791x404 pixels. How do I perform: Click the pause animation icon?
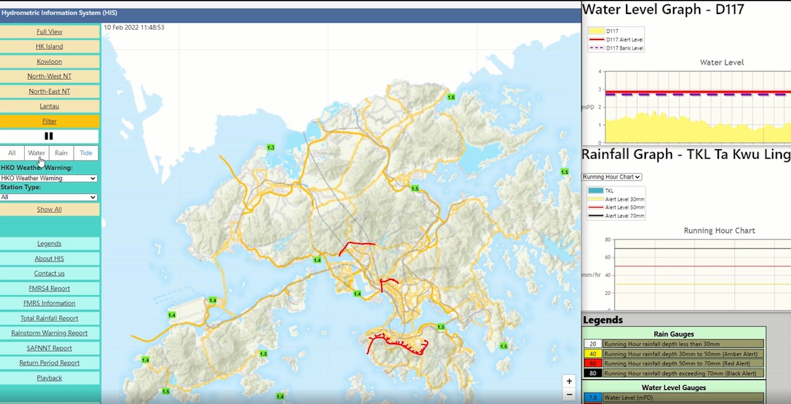pyautogui.click(x=49, y=136)
